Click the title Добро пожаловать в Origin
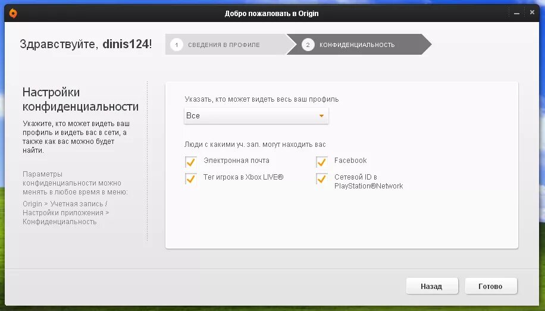Viewport: 545px width, 311px height. [x=271, y=14]
